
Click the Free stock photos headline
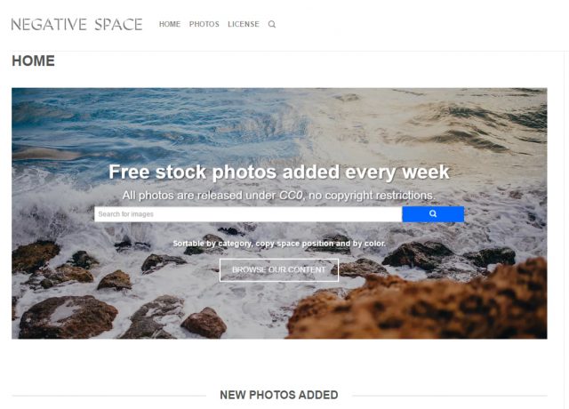tap(279, 172)
